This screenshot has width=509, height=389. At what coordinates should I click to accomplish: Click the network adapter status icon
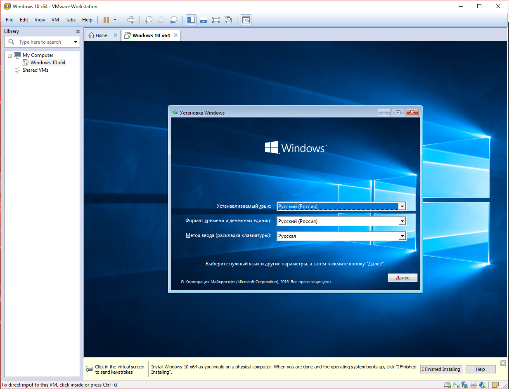point(465,385)
